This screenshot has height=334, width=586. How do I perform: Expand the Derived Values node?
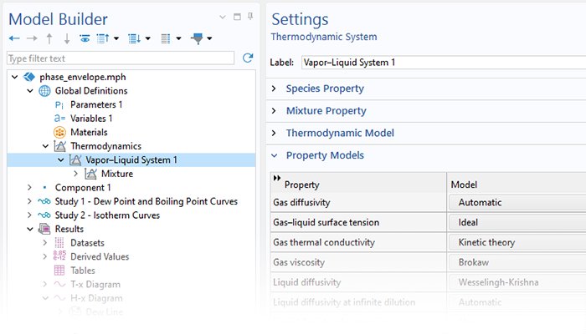[45, 256]
